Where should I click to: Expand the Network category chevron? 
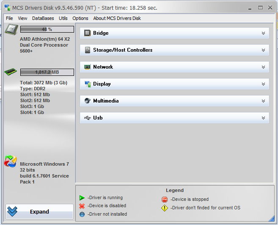click(x=263, y=67)
